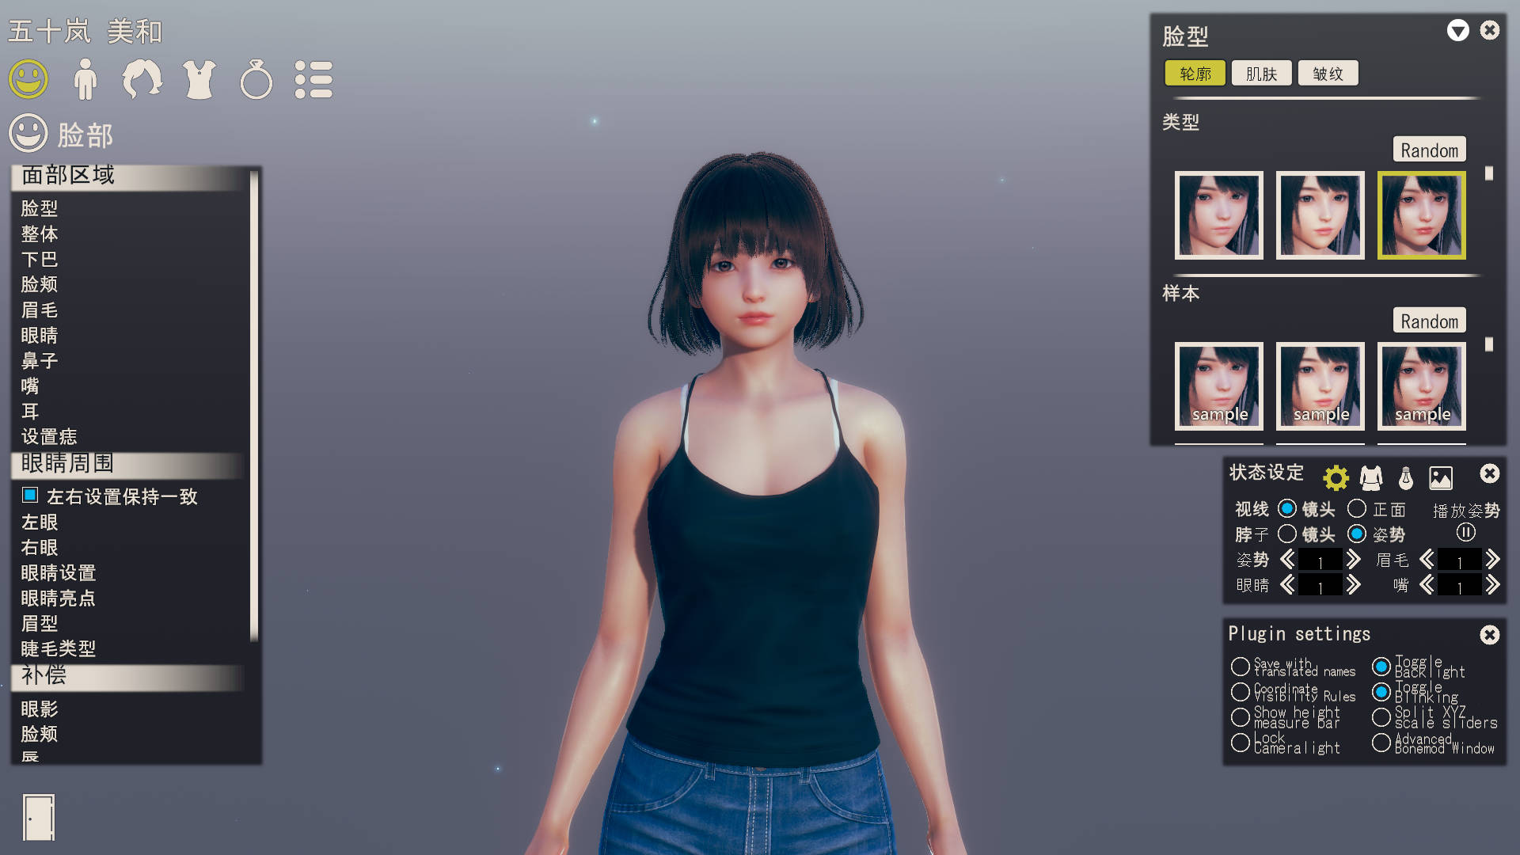The width and height of the screenshot is (1520, 855).
Task: Toggle 左右设置保持一致 checkbox
Action: click(30, 496)
